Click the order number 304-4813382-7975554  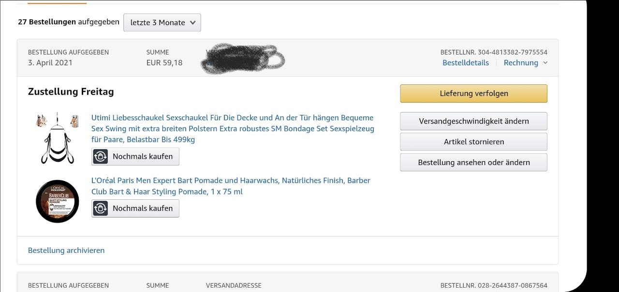[x=512, y=52]
